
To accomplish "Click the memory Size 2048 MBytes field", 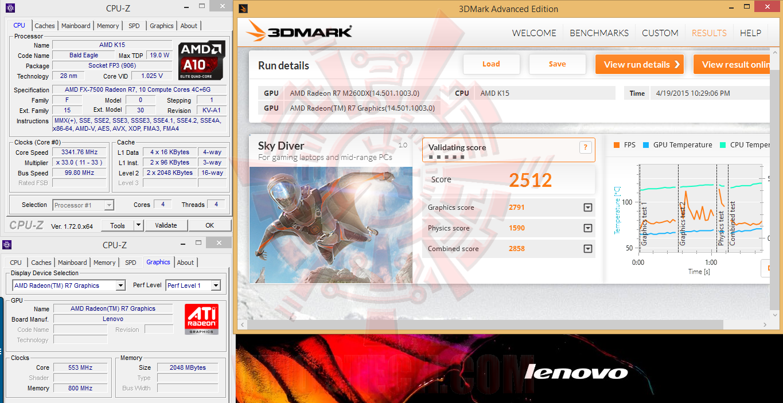I will (188, 367).
